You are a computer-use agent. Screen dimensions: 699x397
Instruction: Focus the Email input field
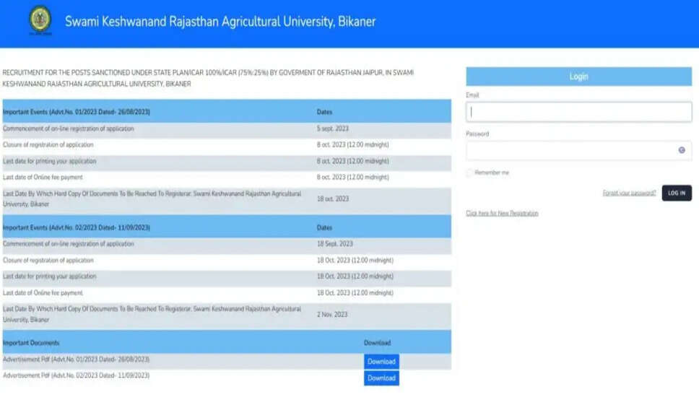[578, 112]
